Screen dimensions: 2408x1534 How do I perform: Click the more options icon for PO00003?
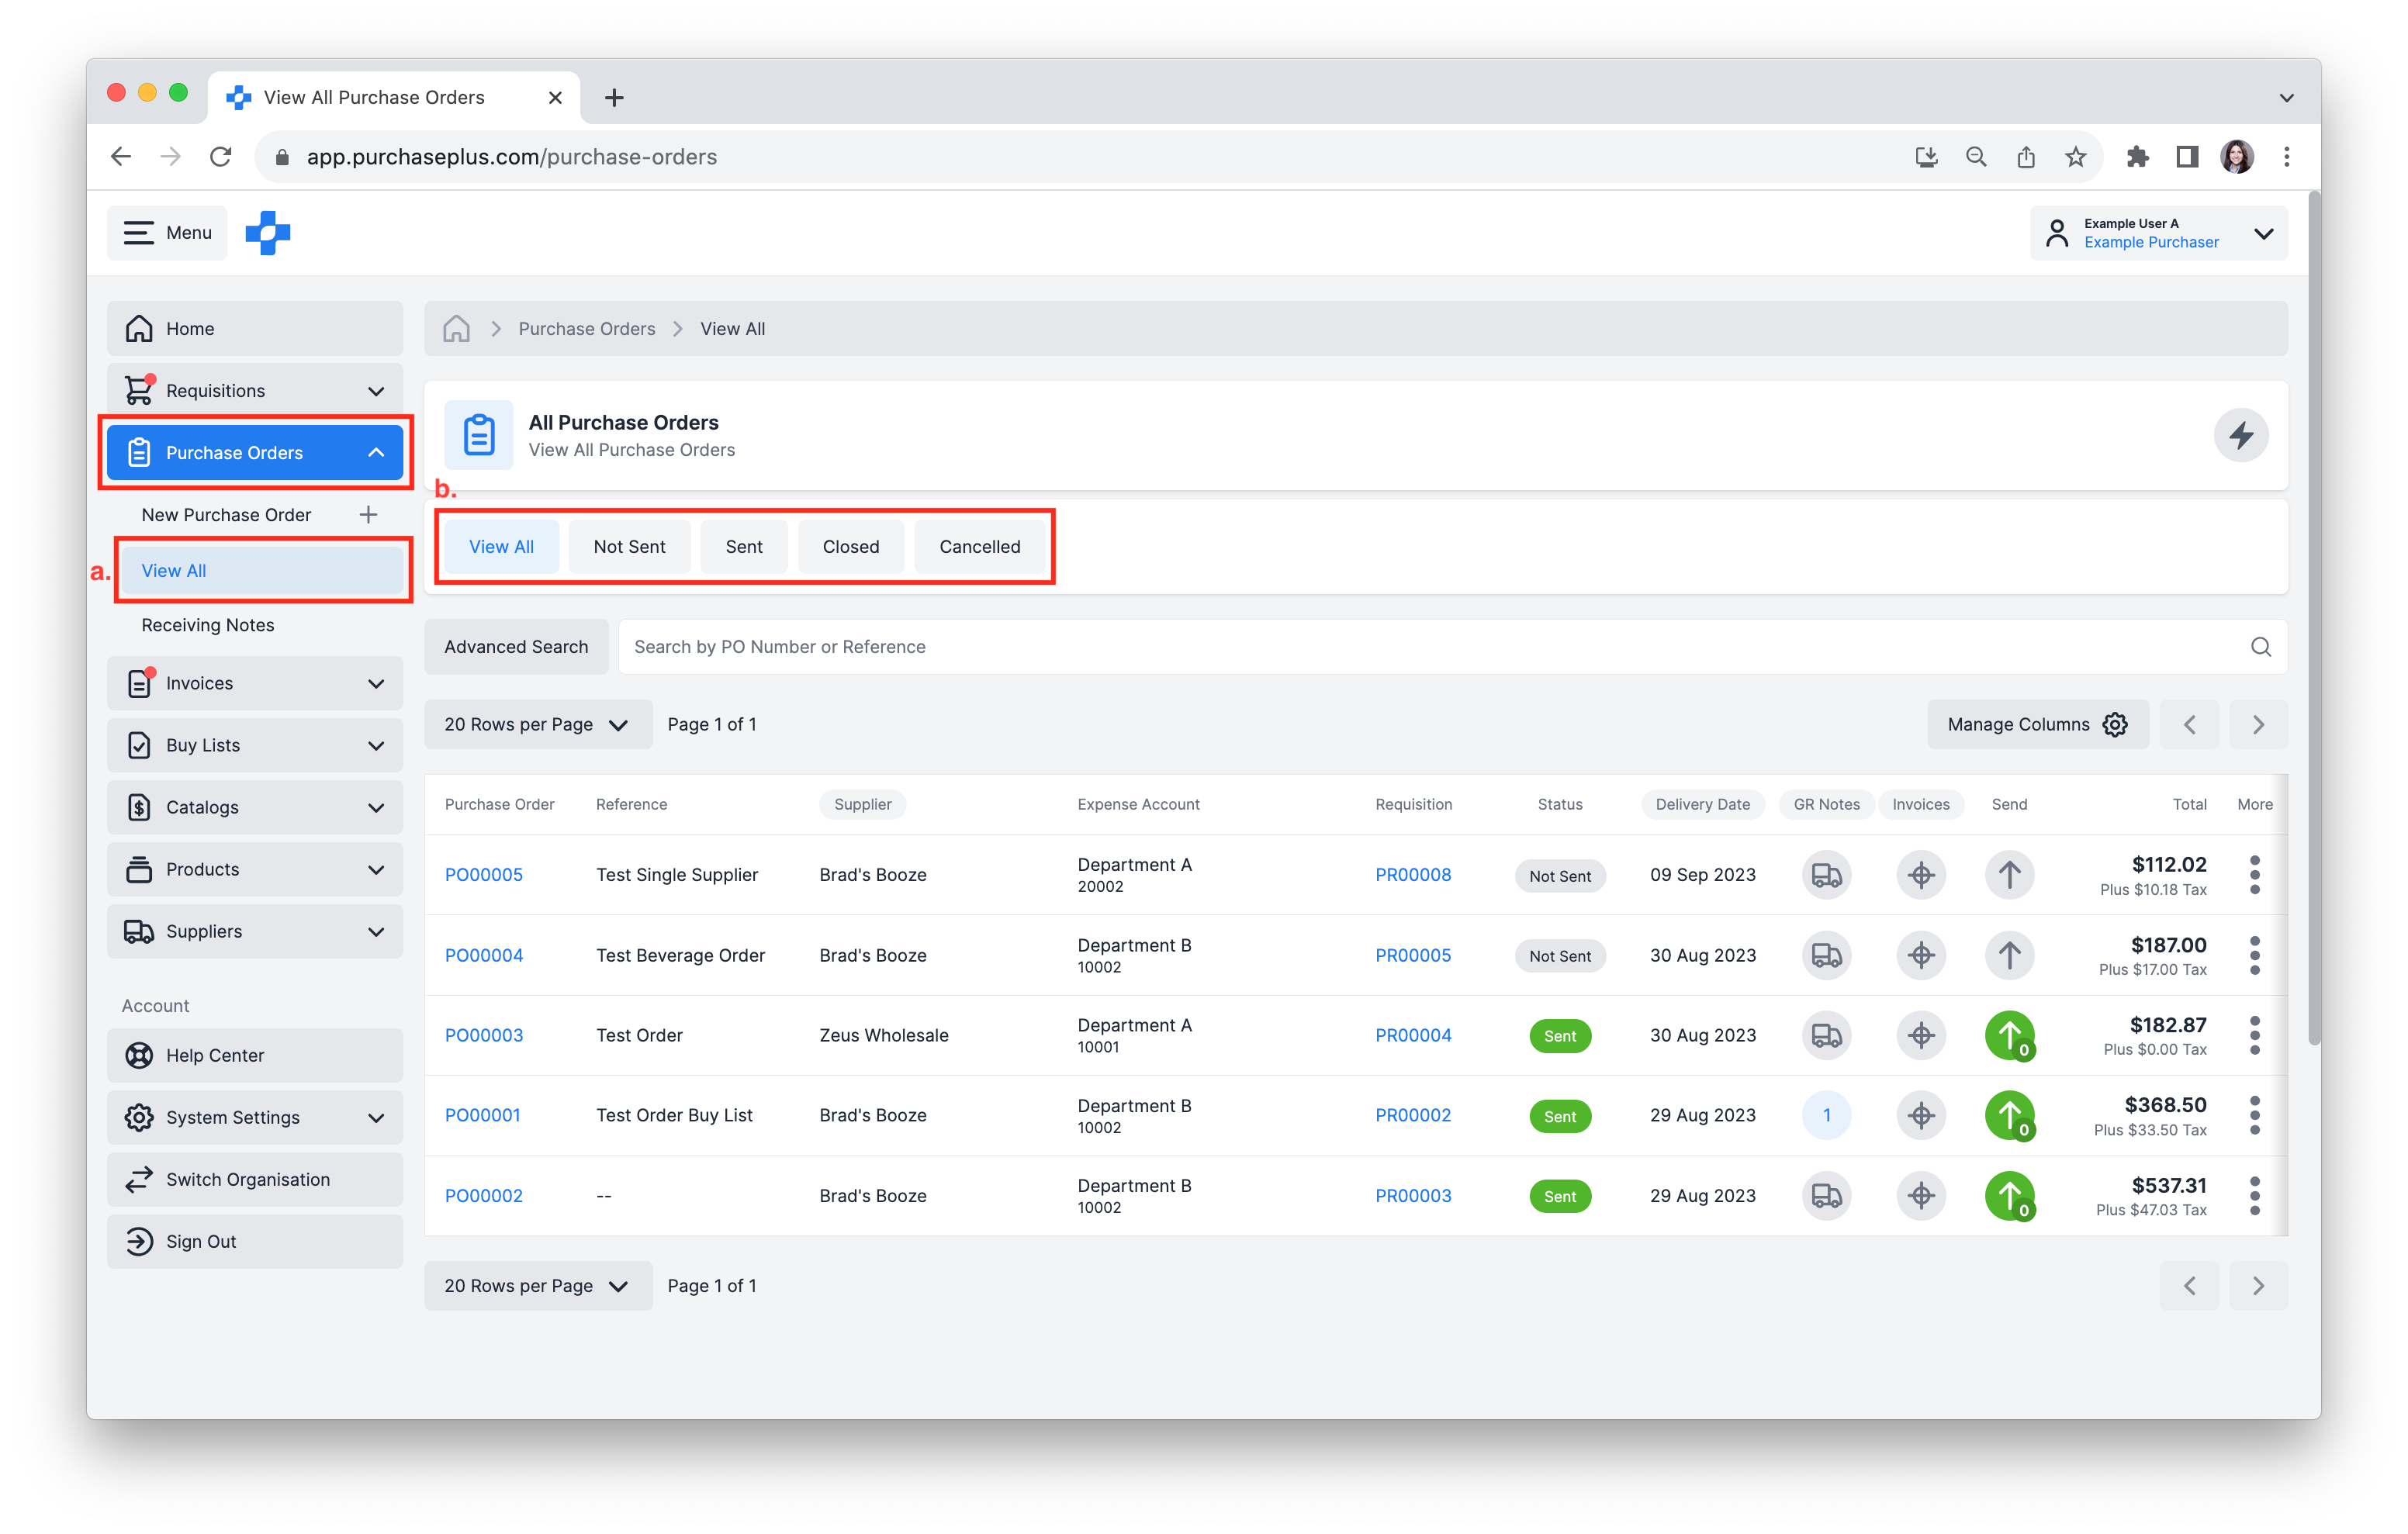point(2254,1034)
